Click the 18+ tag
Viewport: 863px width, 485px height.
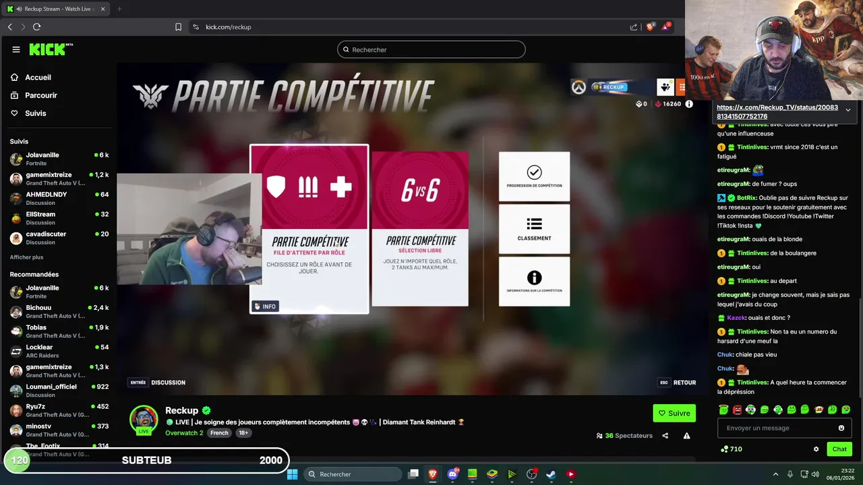[x=243, y=433]
